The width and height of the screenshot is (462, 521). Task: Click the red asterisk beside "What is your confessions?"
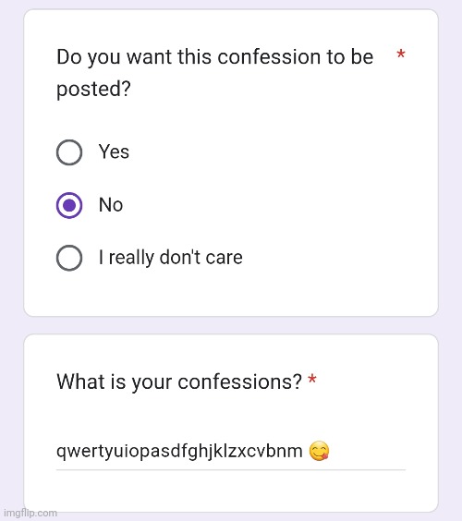pyautogui.click(x=311, y=379)
